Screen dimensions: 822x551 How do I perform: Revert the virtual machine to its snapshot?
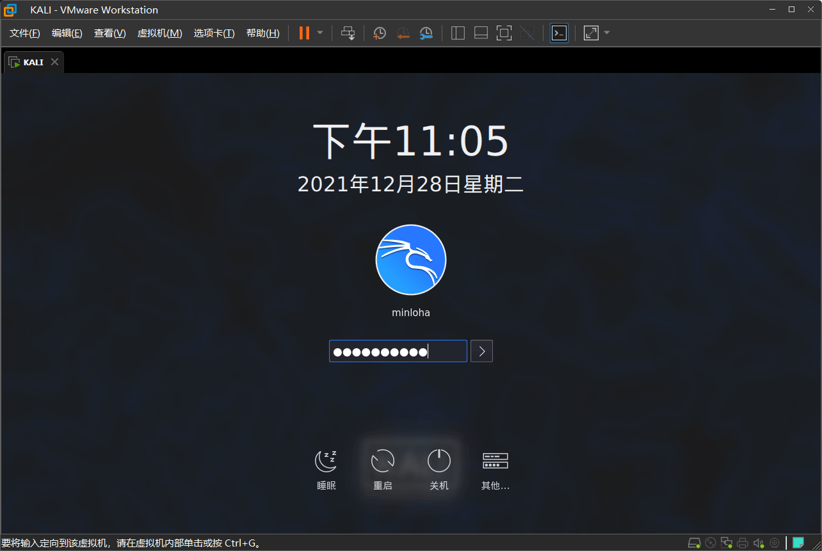tap(403, 33)
